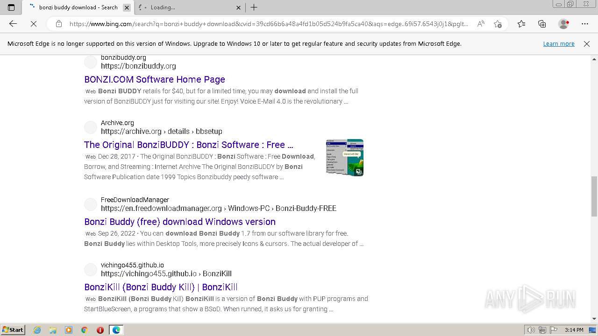This screenshot has width=598, height=336.
Task: Open the Edge profile avatar
Action: click(564, 24)
